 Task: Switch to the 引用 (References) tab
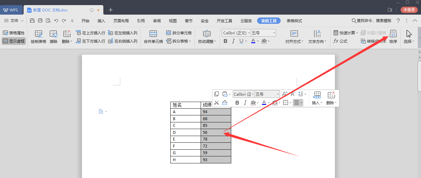pos(141,21)
